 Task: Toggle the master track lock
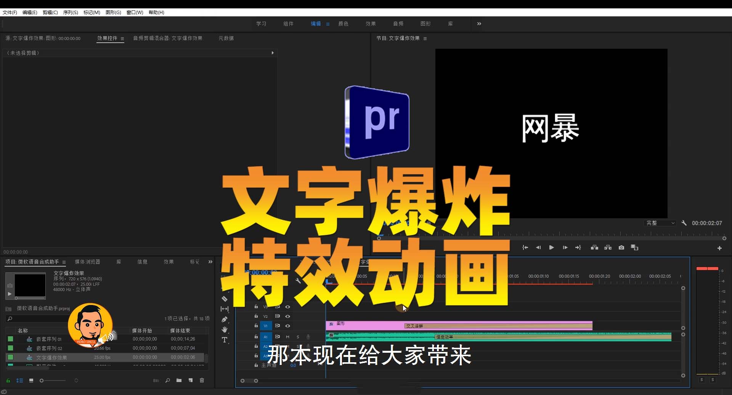(x=256, y=365)
